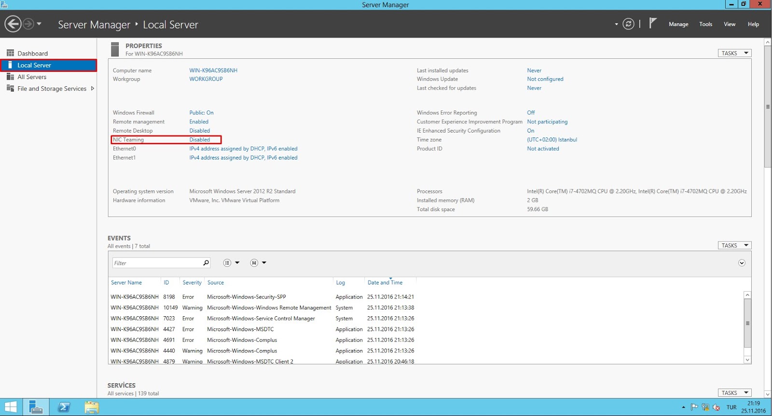Click the Windows Start button
Viewport: 772px width, 416px height.
(x=11, y=407)
